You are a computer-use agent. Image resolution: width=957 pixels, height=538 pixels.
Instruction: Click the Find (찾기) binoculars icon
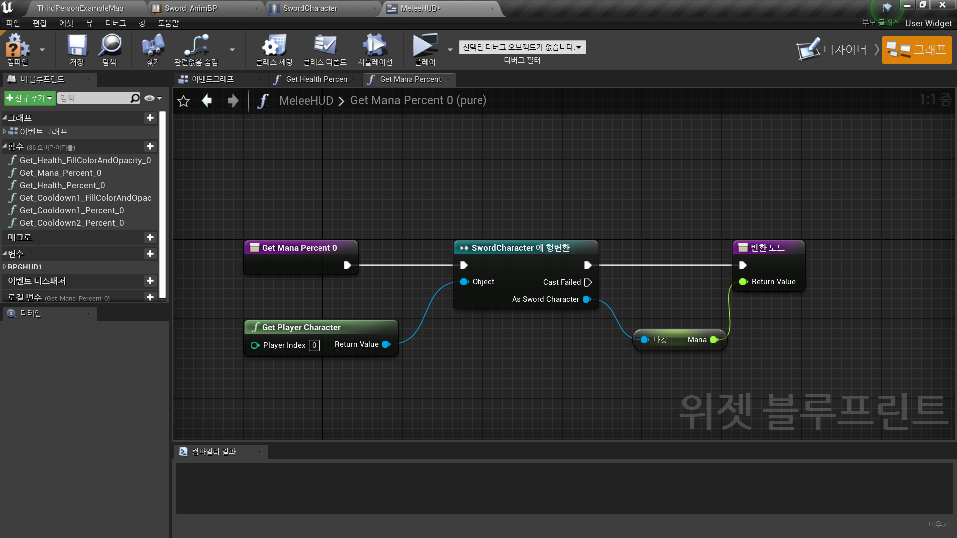pyautogui.click(x=153, y=49)
